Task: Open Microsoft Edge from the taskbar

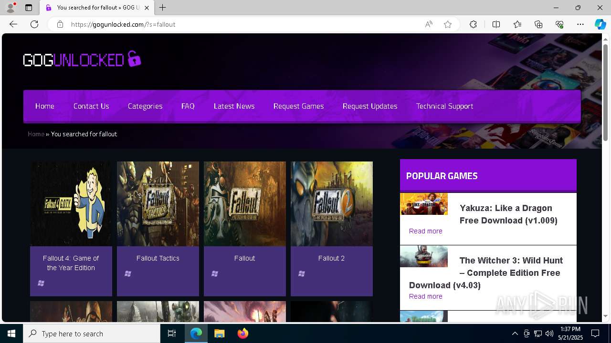Action: coord(196,333)
